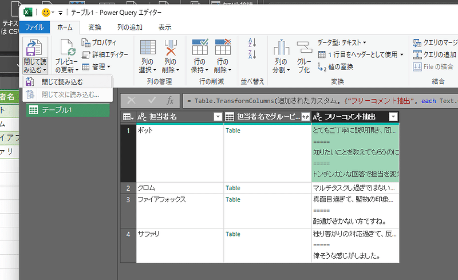Select the テーブル1 query in the pane
The width and height of the screenshot is (458, 280).
pos(68,110)
